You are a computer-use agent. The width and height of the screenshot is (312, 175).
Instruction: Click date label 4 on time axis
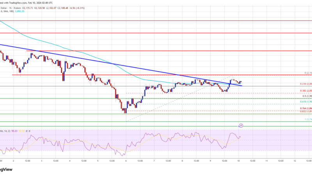tap(70, 161)
